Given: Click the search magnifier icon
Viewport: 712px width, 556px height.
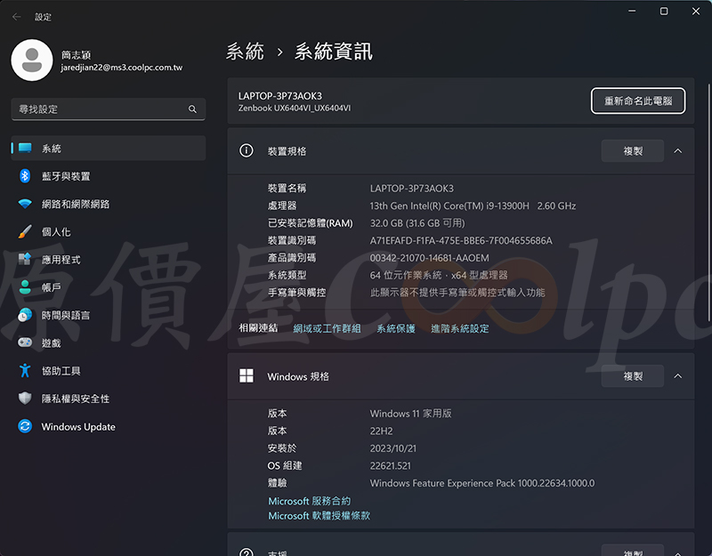Looking at the screenshot, I should [x=192, y=109].
